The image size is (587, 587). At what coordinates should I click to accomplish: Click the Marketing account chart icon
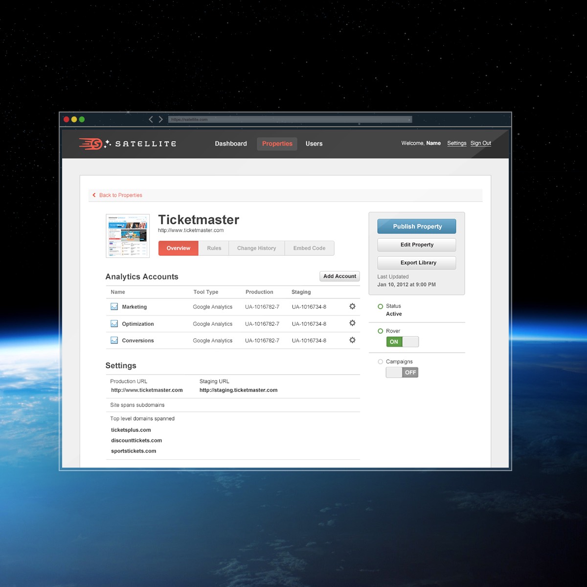(x=114, y=307)
